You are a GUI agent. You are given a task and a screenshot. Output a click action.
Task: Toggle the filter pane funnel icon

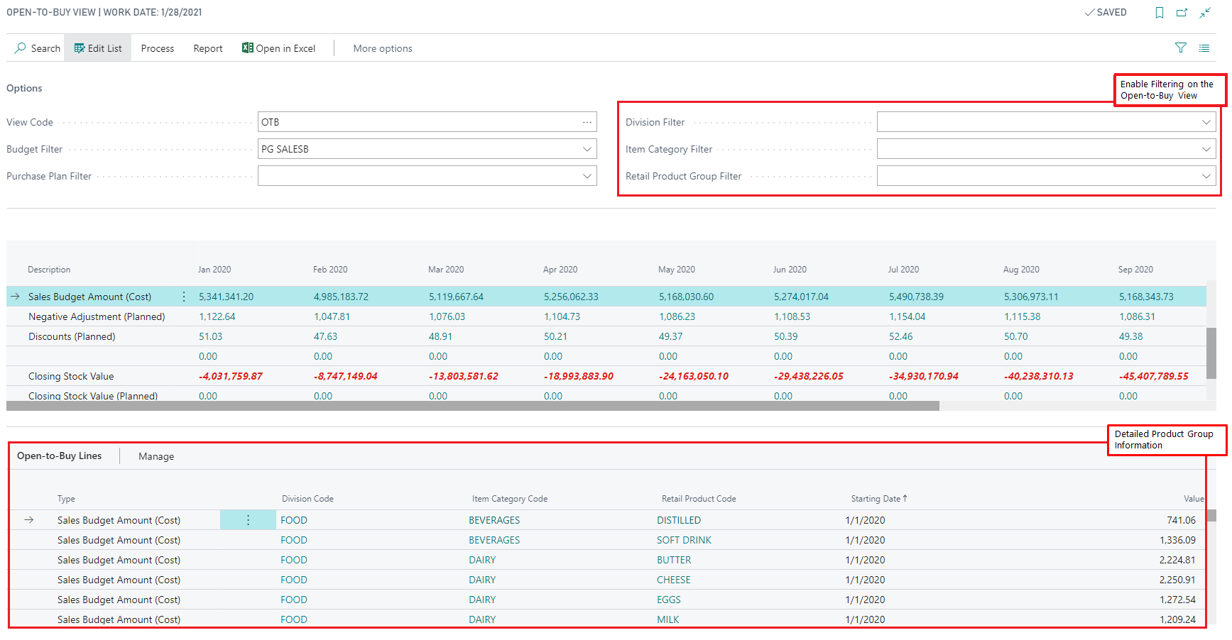(1180, 48)
